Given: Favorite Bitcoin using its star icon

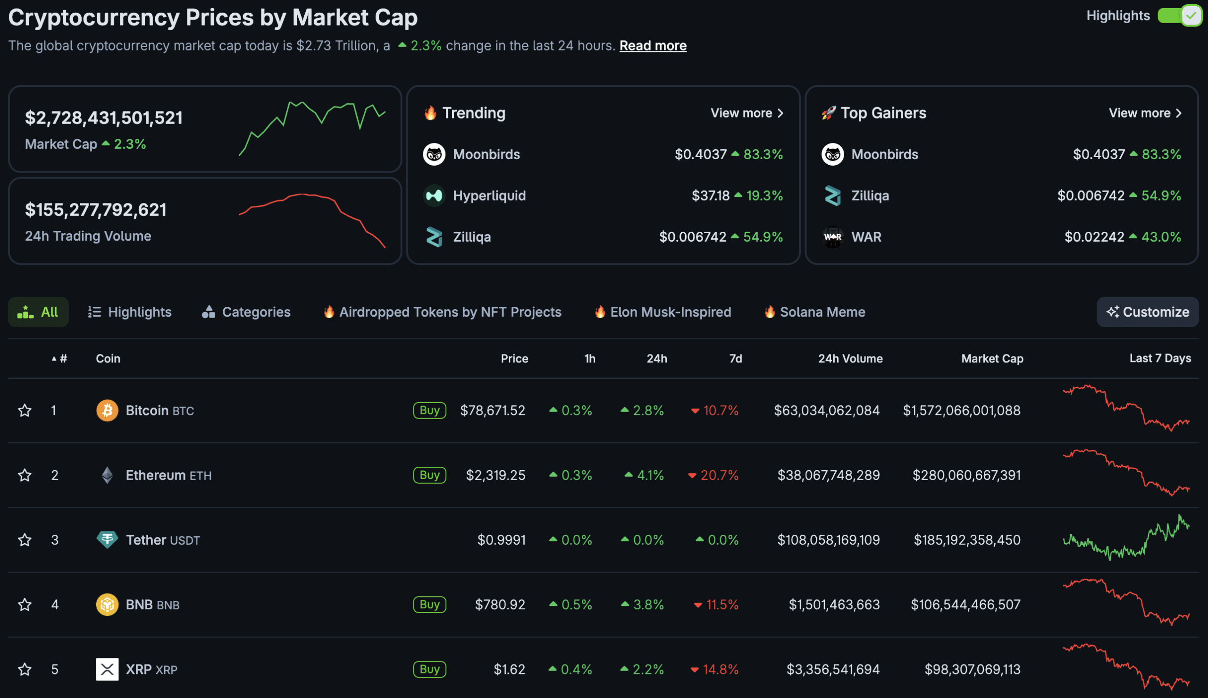Looking at the screenshot, I should click(25, 410).
